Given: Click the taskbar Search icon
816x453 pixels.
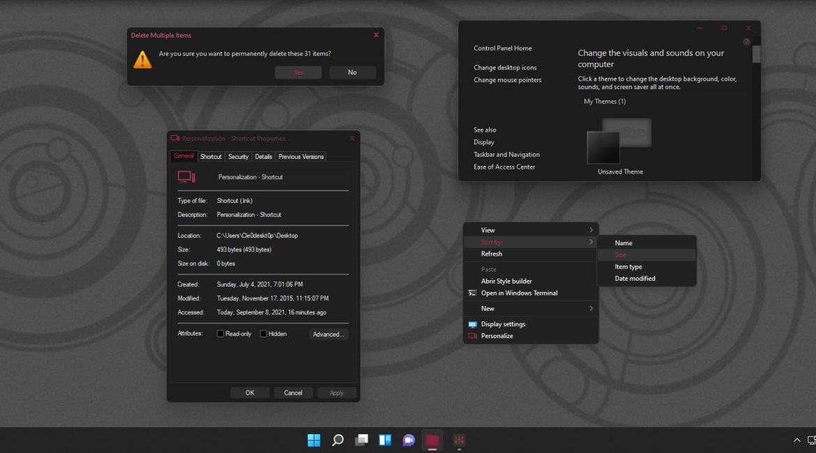Looking at the screenshot, I should tap(338, 440).
